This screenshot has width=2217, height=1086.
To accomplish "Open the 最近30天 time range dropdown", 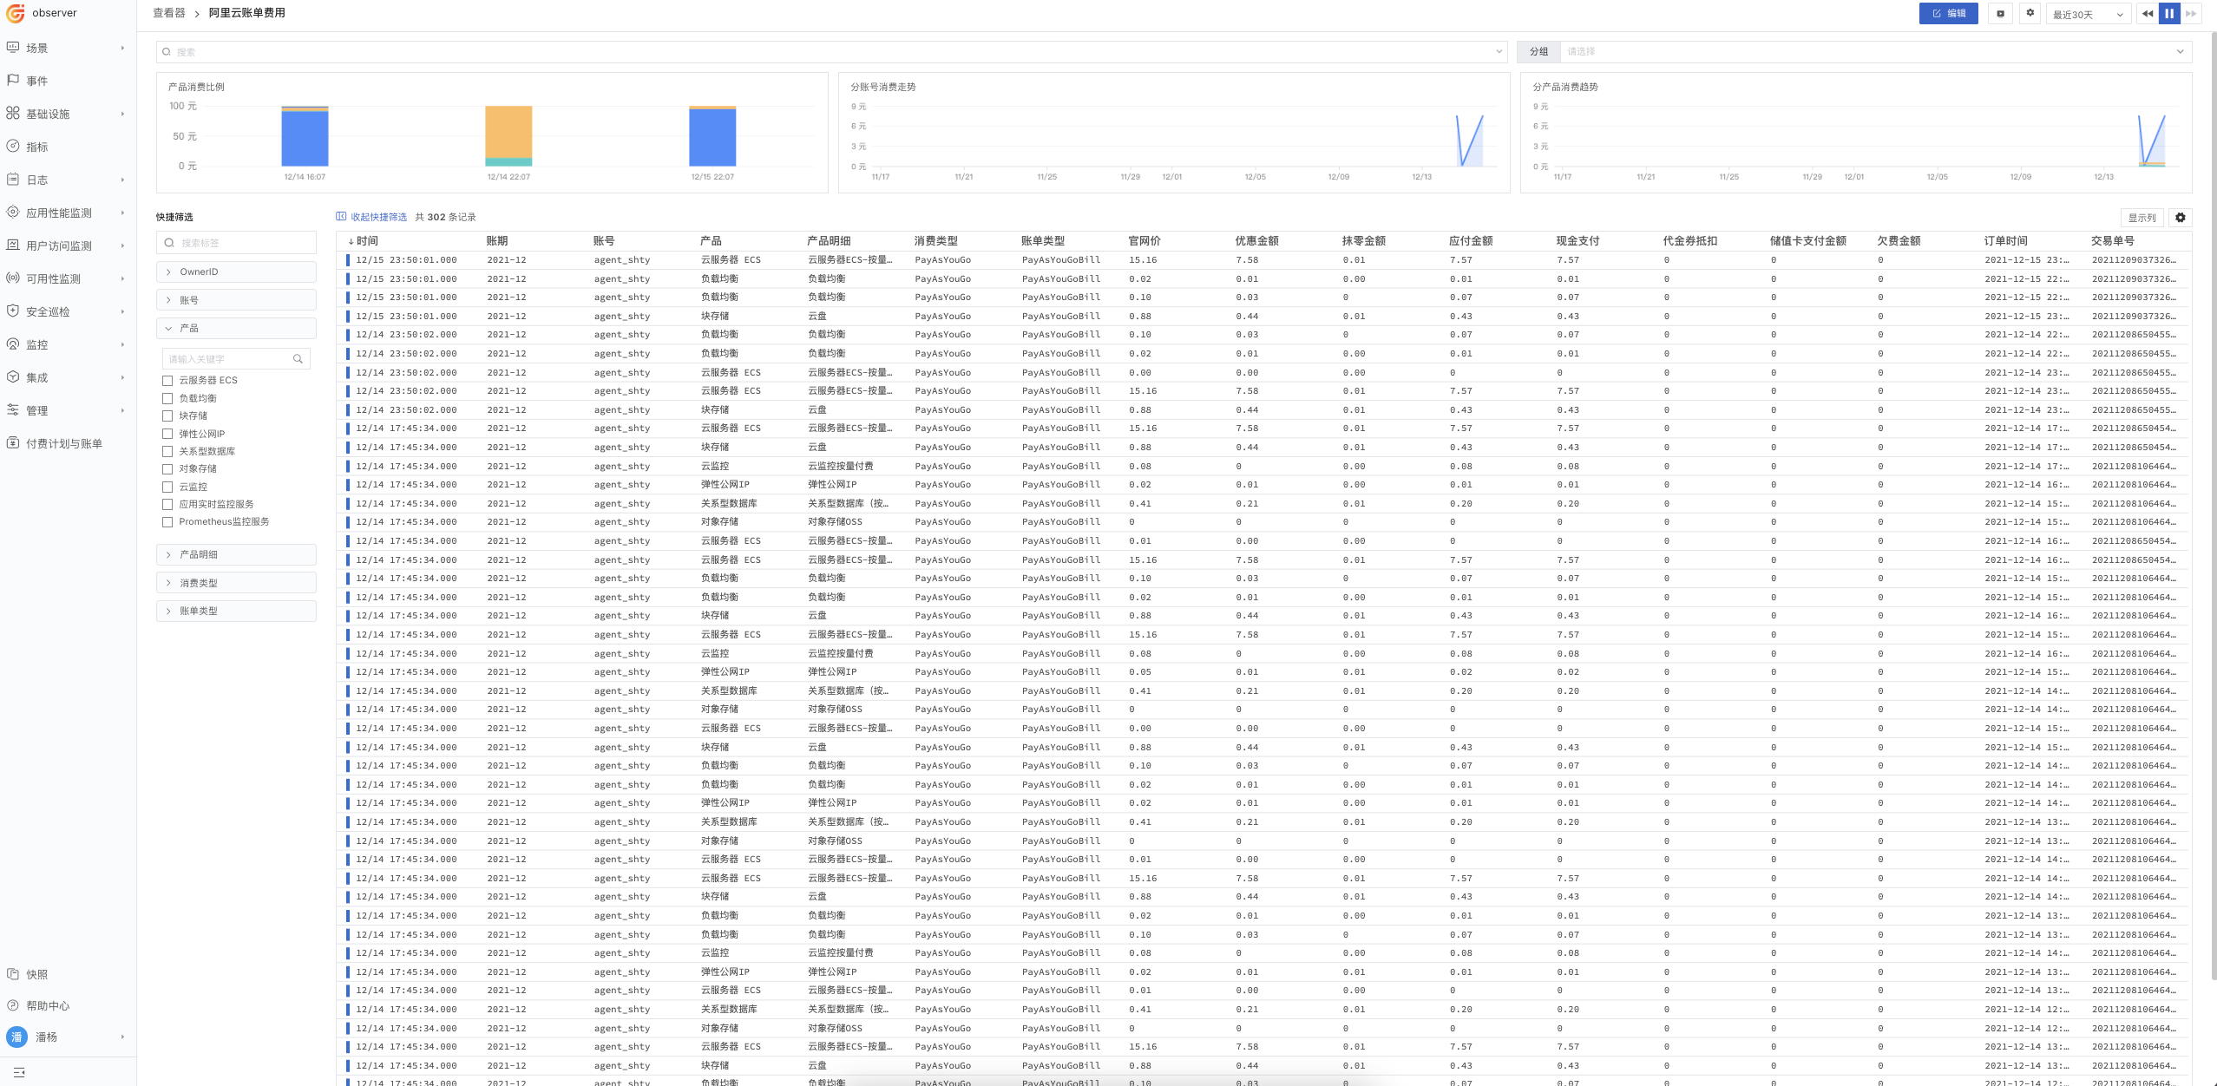I will [2086, 14].
